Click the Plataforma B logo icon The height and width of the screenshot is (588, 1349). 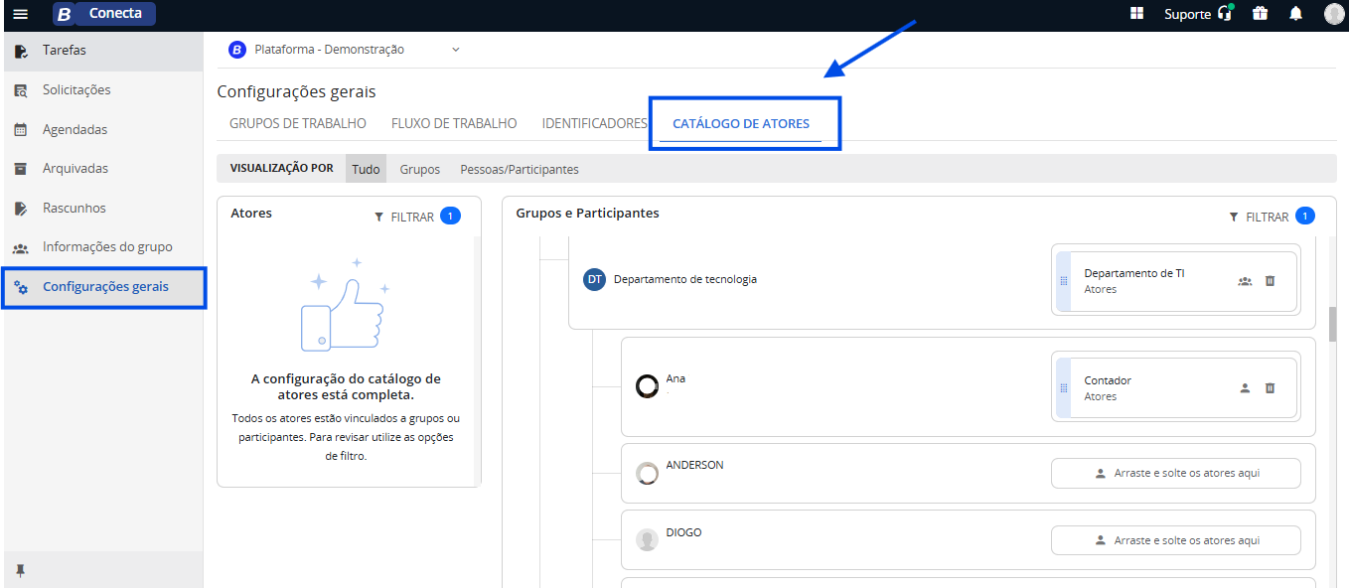coord(237,50)
